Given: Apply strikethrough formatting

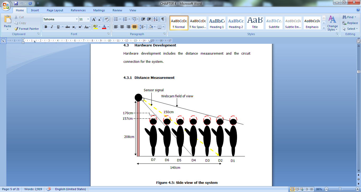Looking at the screenshot, I should tap(68, 27).
